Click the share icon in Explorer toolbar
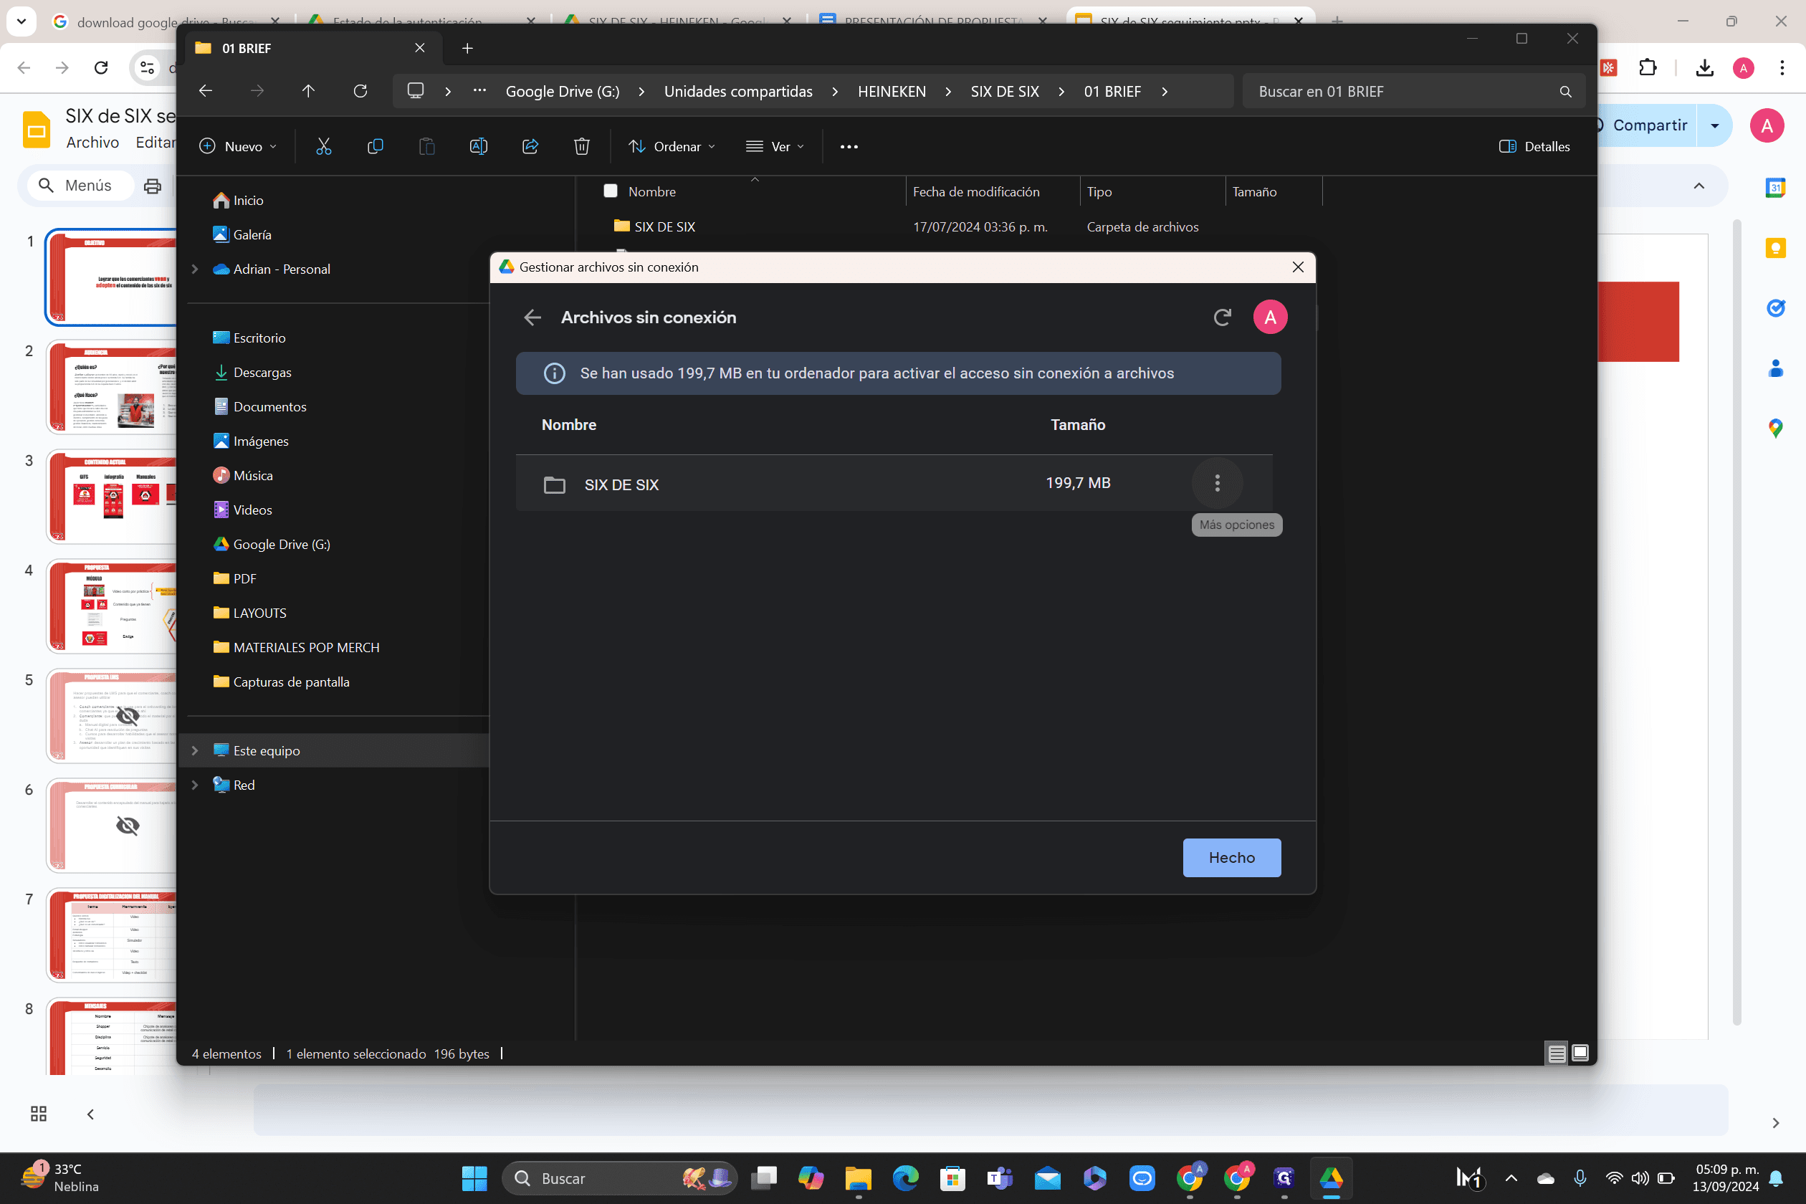This screenshot has height=1204, width=1806. (530, 146)
